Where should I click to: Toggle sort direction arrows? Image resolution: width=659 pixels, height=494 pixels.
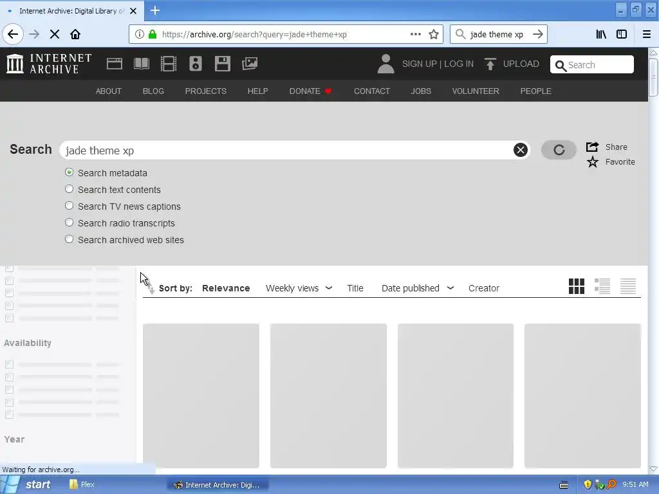pos(150,288)
